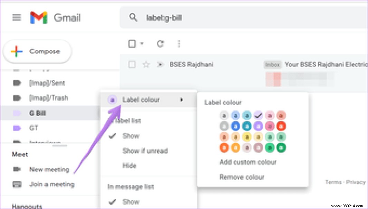The height and width of the screenshot is (209, 368).
Task: Click the purple GT label icon
Action: pos(16,128)
